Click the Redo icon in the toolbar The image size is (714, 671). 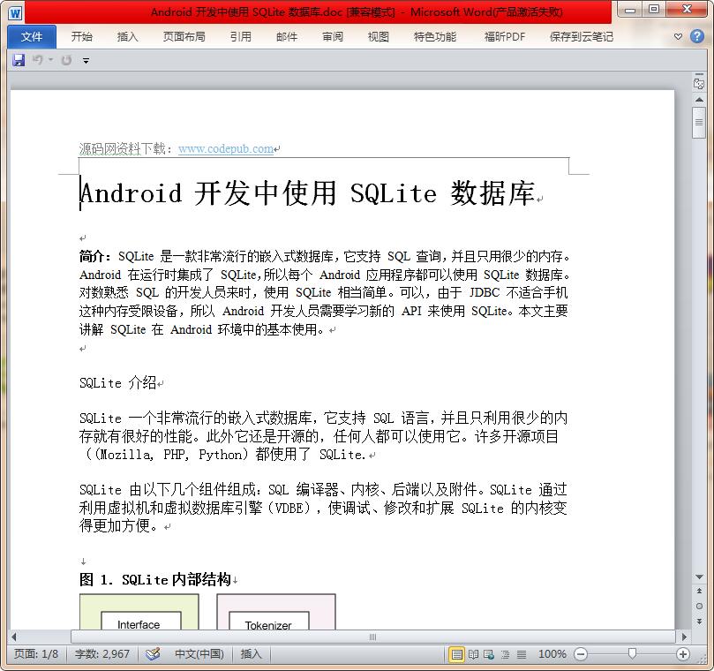click(x=66, y=59)
